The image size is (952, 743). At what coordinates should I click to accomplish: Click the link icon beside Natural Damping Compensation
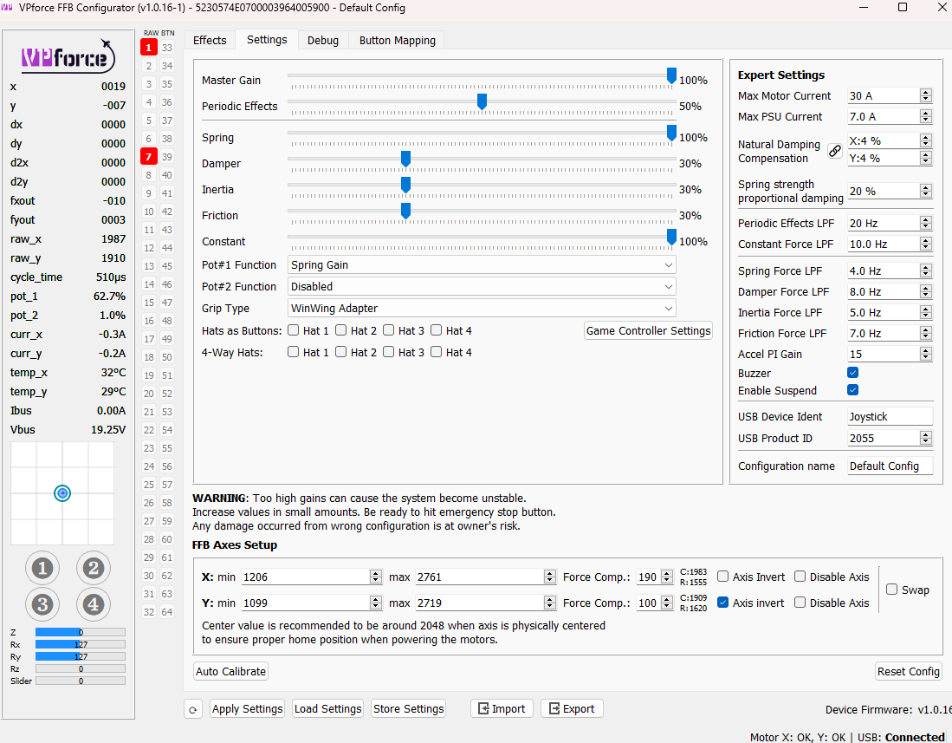[x=835, y=151]
